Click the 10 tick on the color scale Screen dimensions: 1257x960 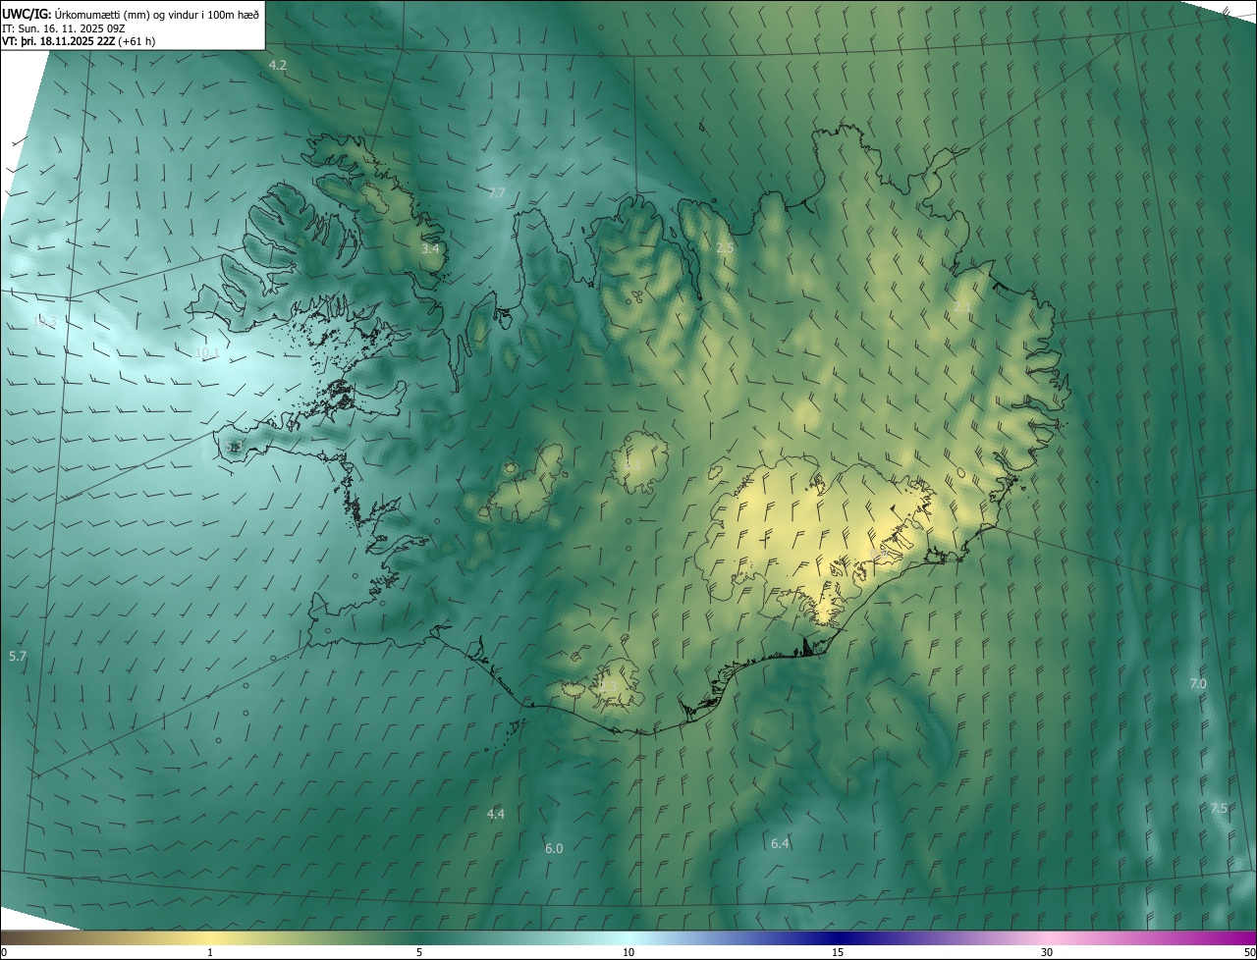[628, 952]
